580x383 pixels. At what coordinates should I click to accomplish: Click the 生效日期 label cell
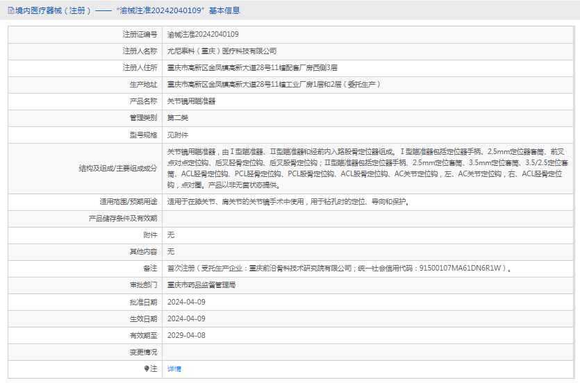tap(85, 318)
